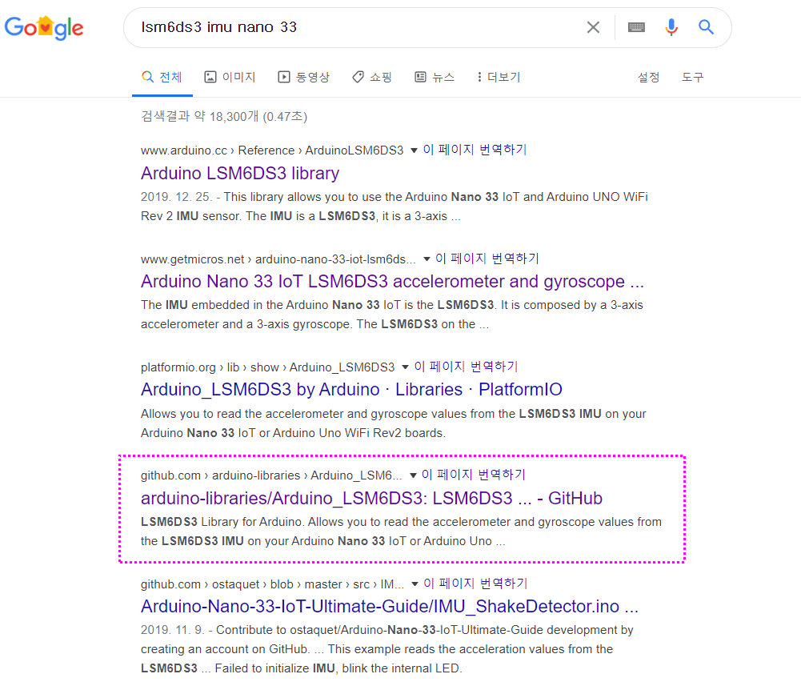
Task: Expand the arrow next to getmicros.net breadcrumb
Action: click(x=427, y=259)
